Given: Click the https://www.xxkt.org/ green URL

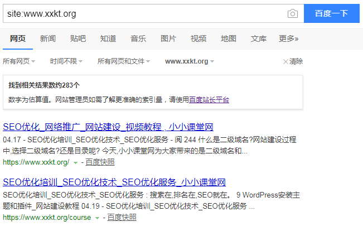Looking at the screenshot, I should (x=36, y=162).
